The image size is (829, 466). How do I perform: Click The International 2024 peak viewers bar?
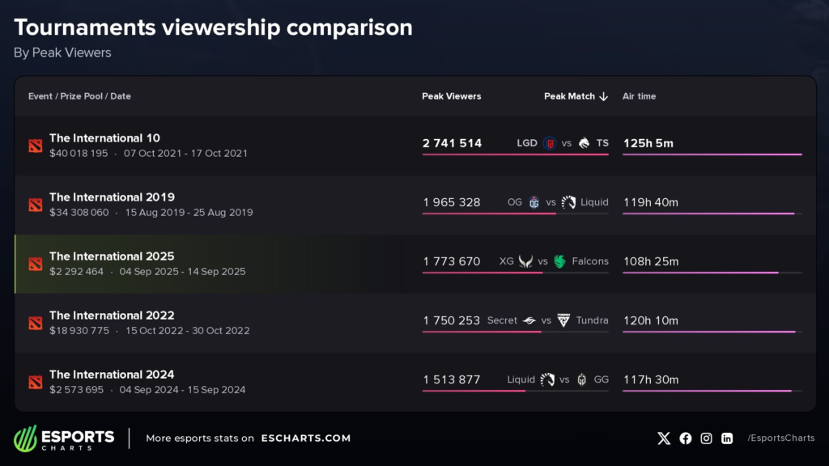click(474, 391)
